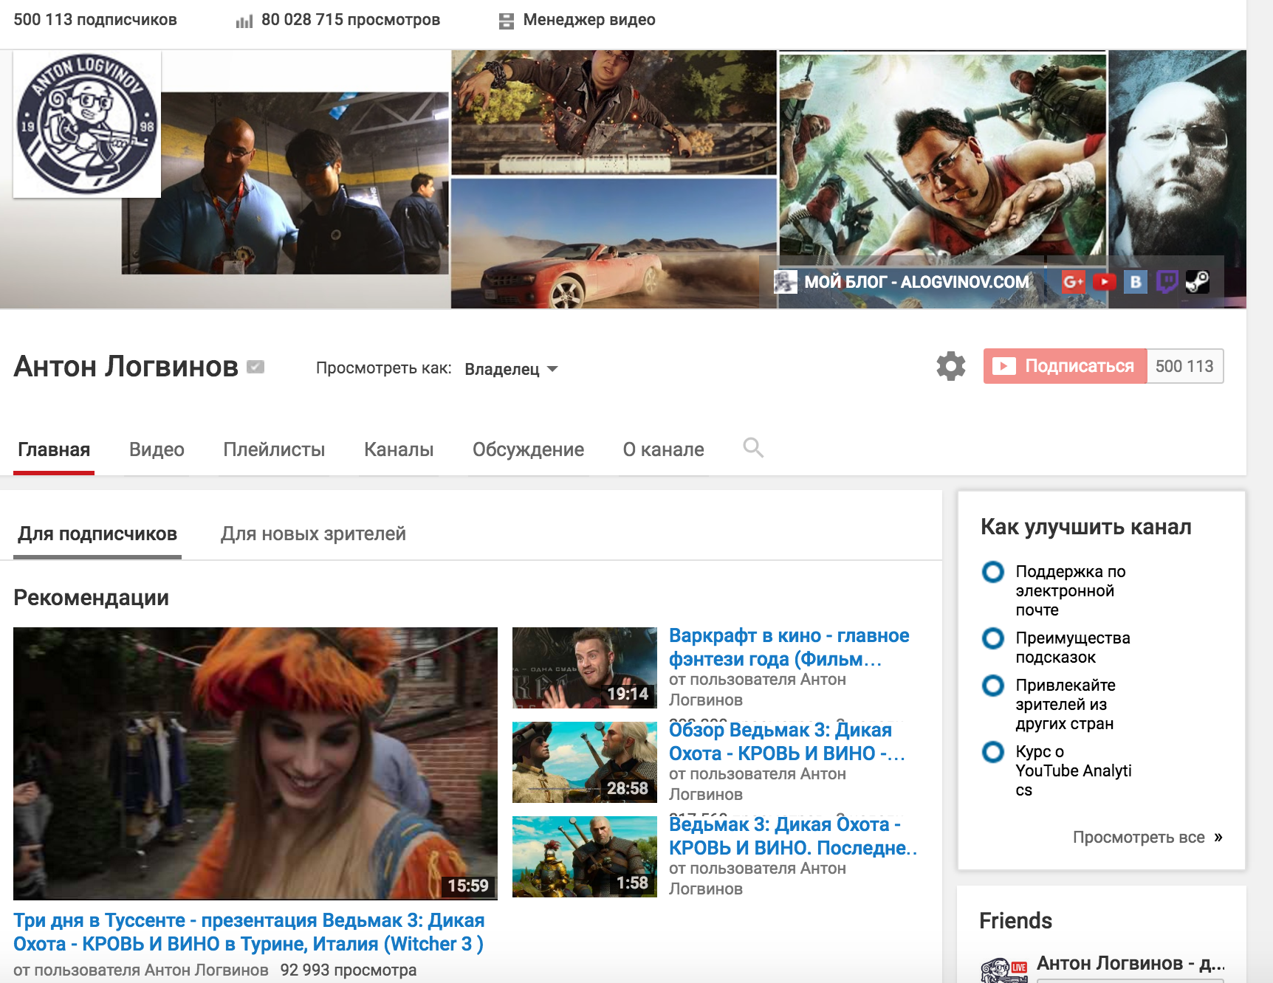Click the verified badge beside Антон Логвинов
Image resolution: width=1273 pixels, height=983 pixels.
(255, 367)
